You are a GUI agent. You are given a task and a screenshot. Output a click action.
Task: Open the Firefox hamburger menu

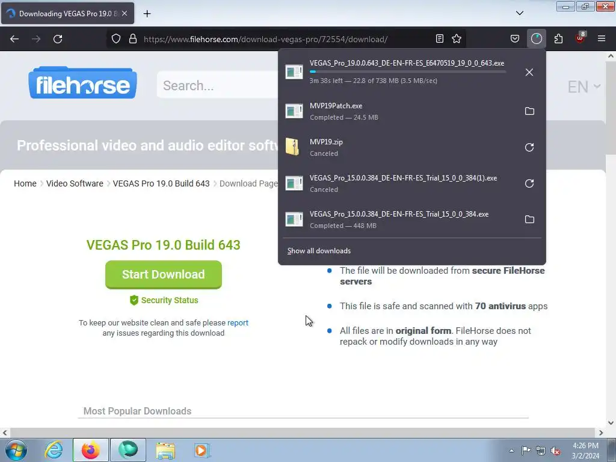pyautogui.click(x=602, y=38)
